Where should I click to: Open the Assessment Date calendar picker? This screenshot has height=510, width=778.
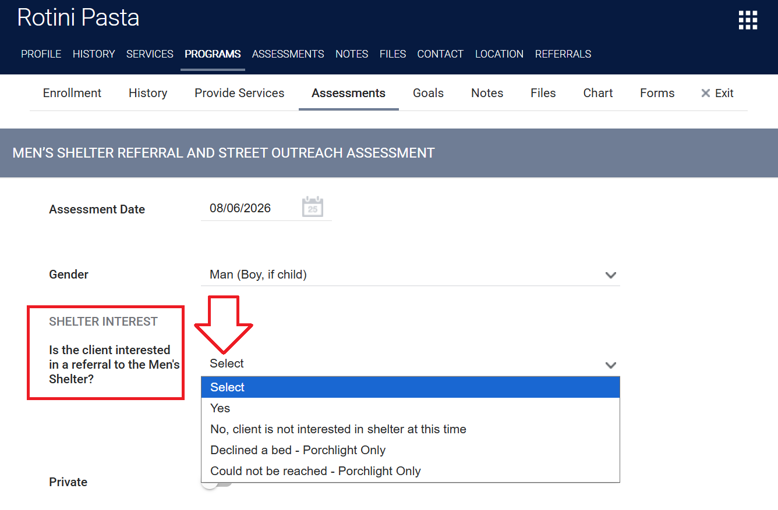pyautogui.click(x=313, y=207)
